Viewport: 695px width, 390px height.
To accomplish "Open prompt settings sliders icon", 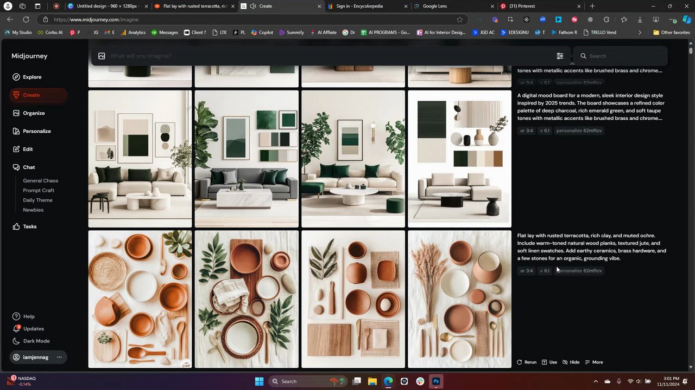I will pyautogui.click(x=560, y=56).
